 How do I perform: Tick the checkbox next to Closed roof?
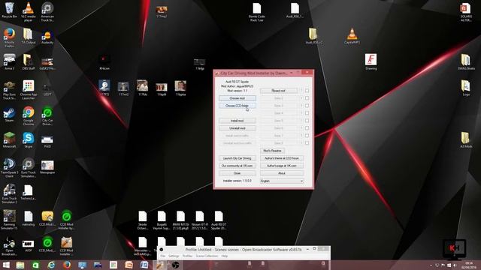pyautogui.click(x=307, y=91)
